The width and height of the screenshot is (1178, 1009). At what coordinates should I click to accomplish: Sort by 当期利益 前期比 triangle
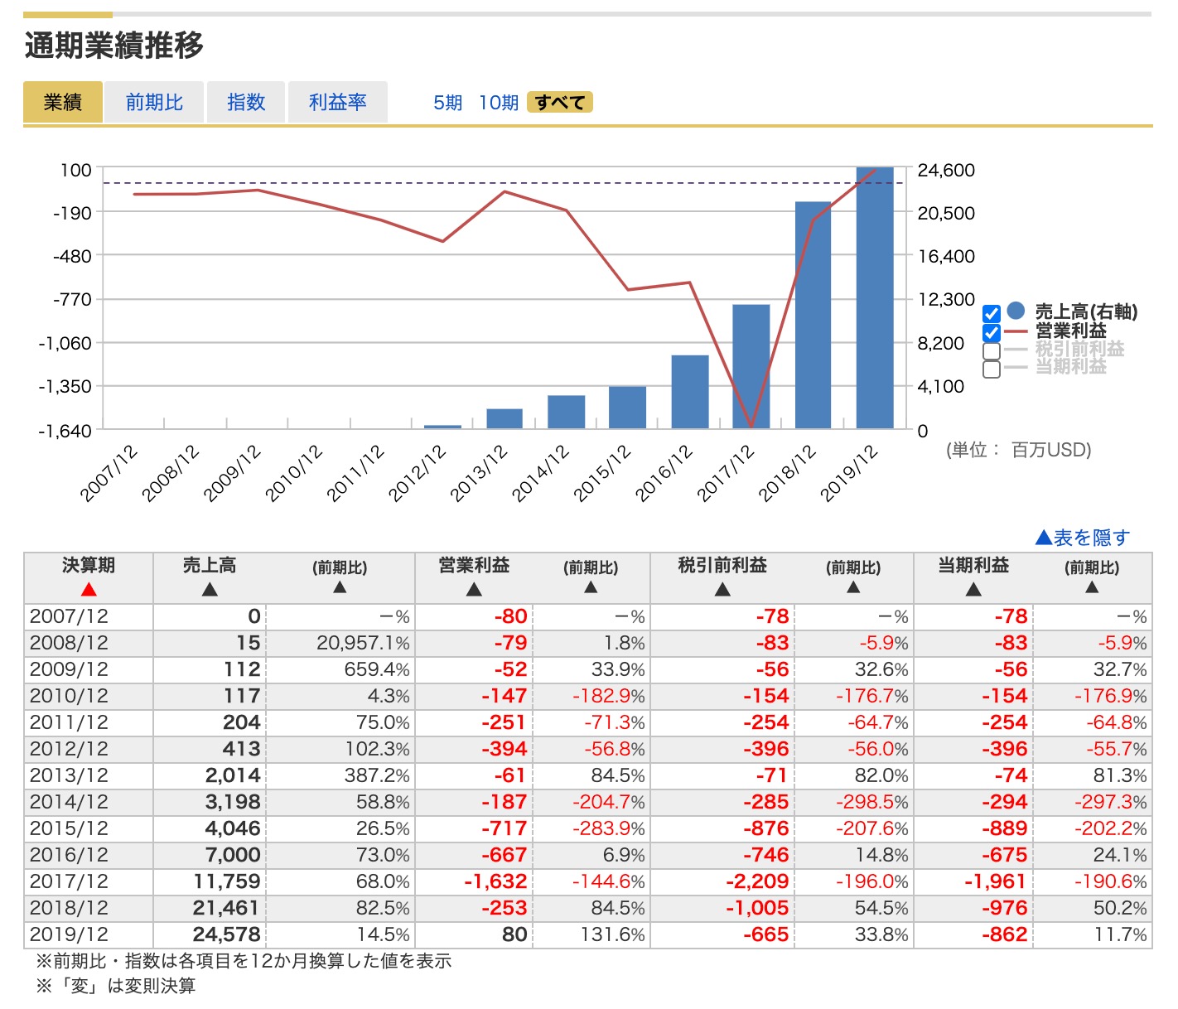pyautogui.click(x=1092, y=587)
